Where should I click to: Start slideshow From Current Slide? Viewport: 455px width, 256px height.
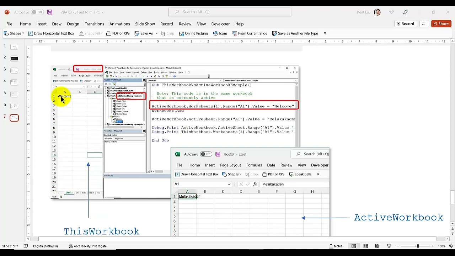pyautogui.click(x=250, y=33)
